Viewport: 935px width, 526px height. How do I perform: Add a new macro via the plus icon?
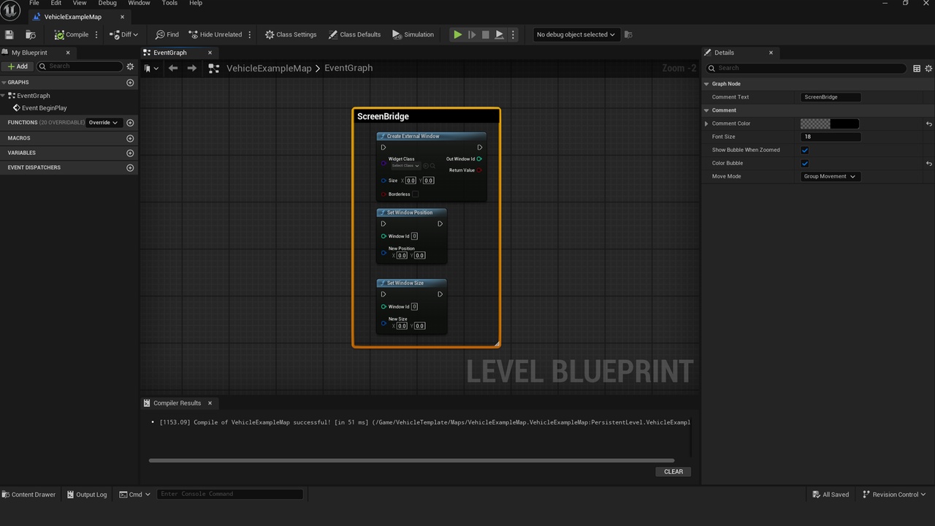point(130,138)
